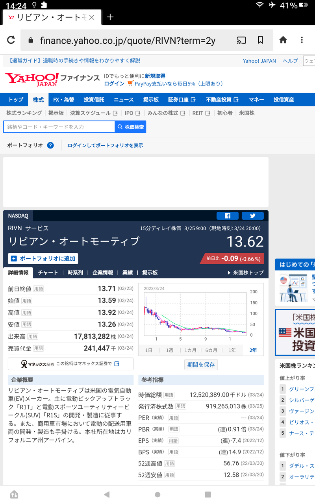Open the 初心者 sub-navigation link
Screen dimensions: 315x504
225,113
